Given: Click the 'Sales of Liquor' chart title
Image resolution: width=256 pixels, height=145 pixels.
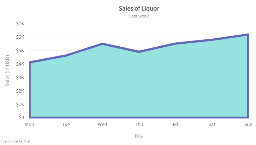Looking at the screenshot, I should [139, 8].
